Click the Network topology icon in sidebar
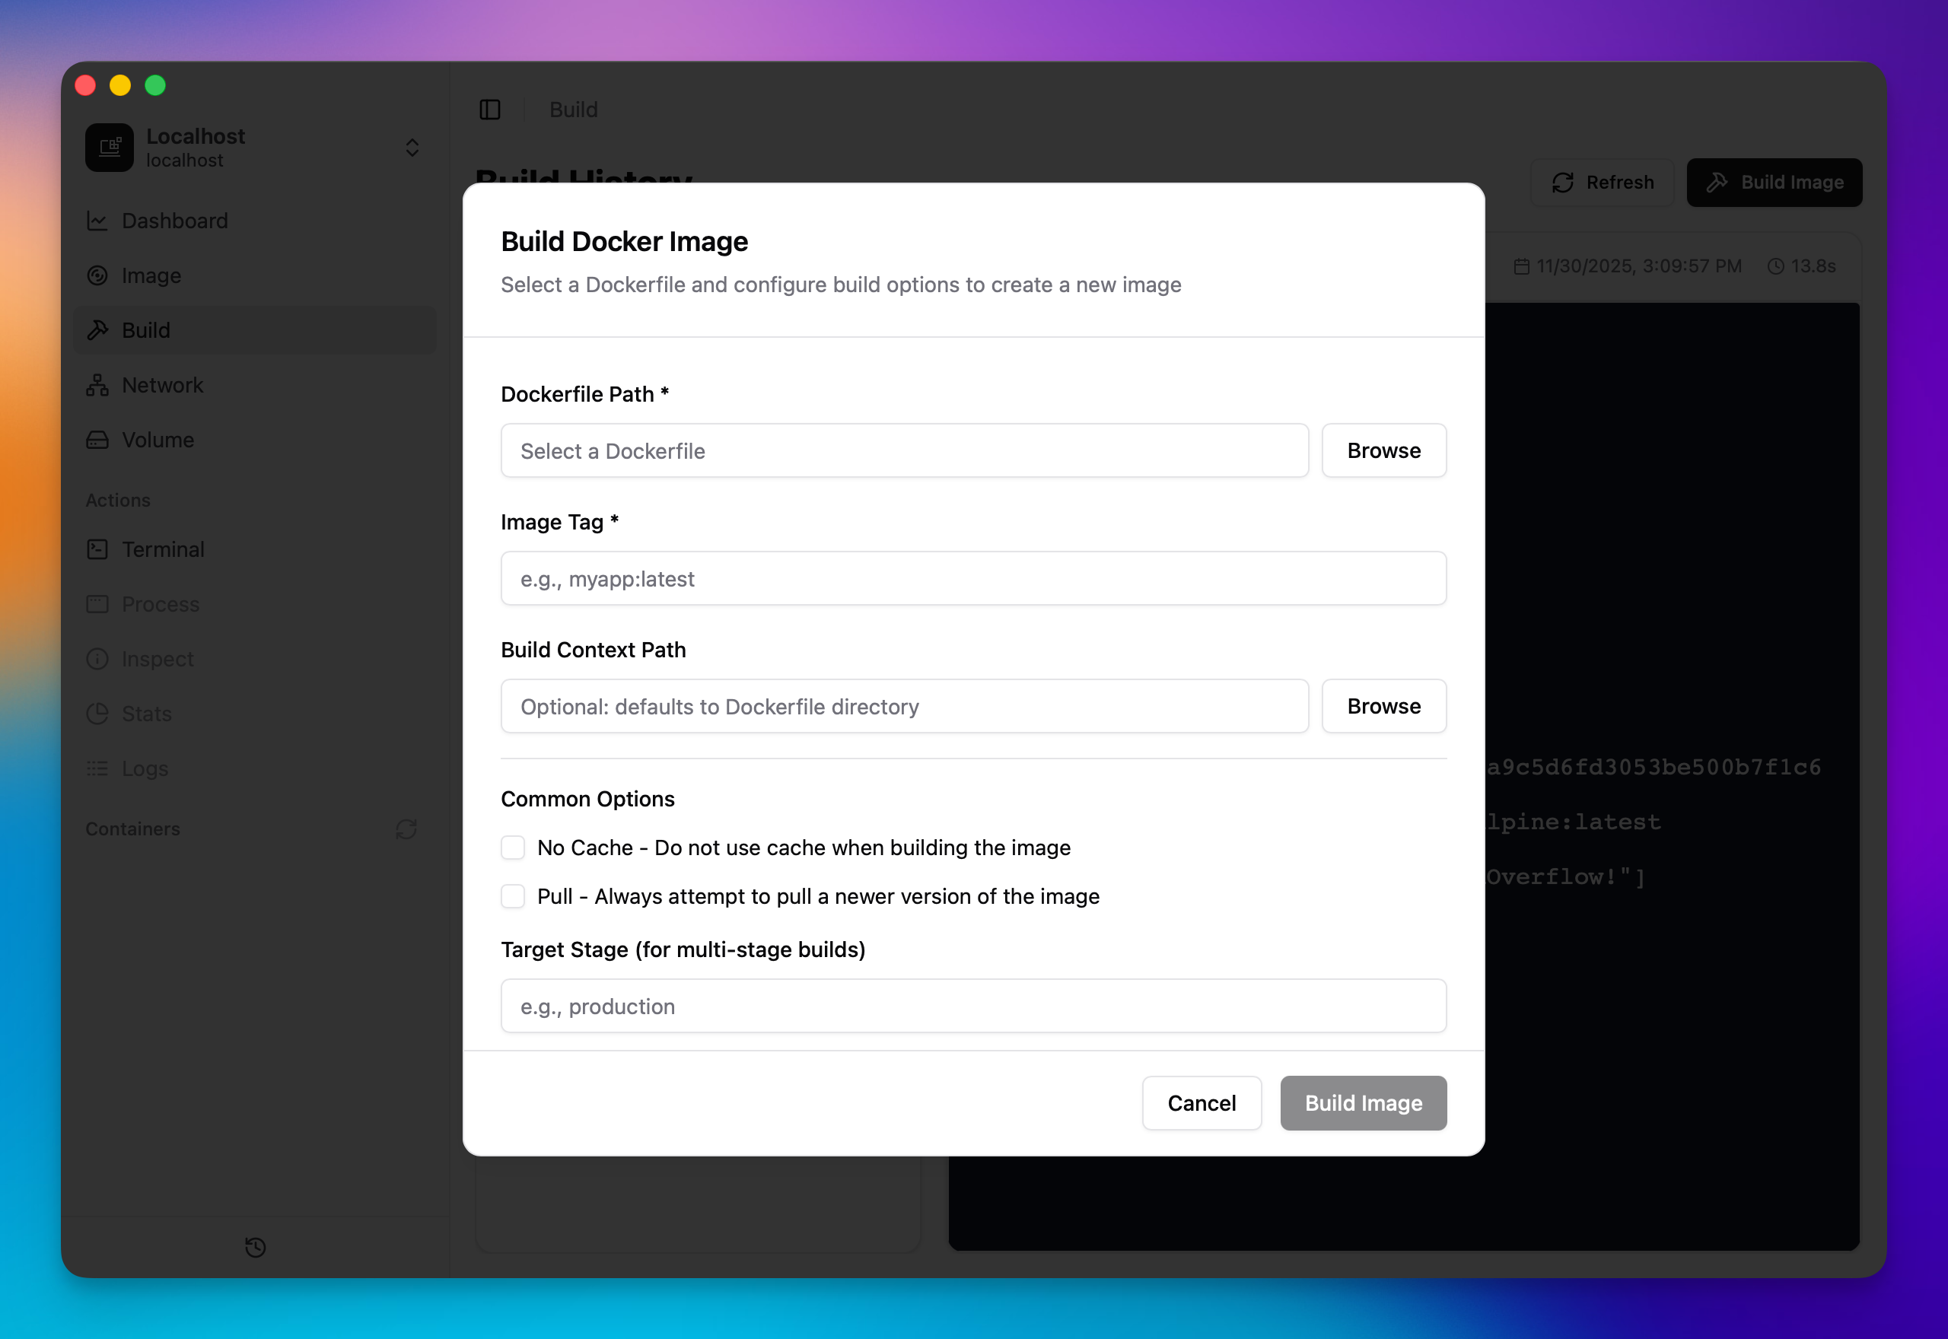The width and height of the screenshot is (1948, 1339). click(x=97, y=385)
